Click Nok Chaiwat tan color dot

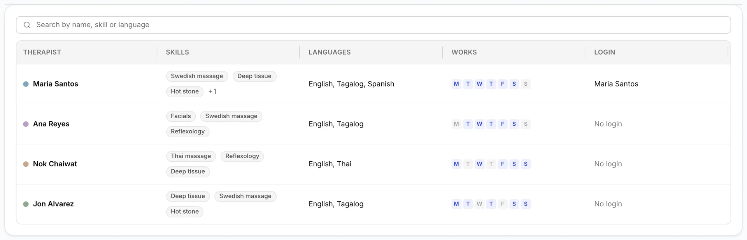pos(26,164)
